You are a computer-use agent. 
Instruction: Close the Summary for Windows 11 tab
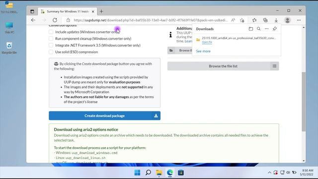[x=93, y=11]
